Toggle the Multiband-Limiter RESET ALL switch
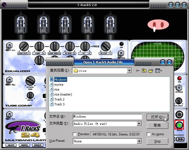This screenshot has height=150, width=189. tap(9, 114)
